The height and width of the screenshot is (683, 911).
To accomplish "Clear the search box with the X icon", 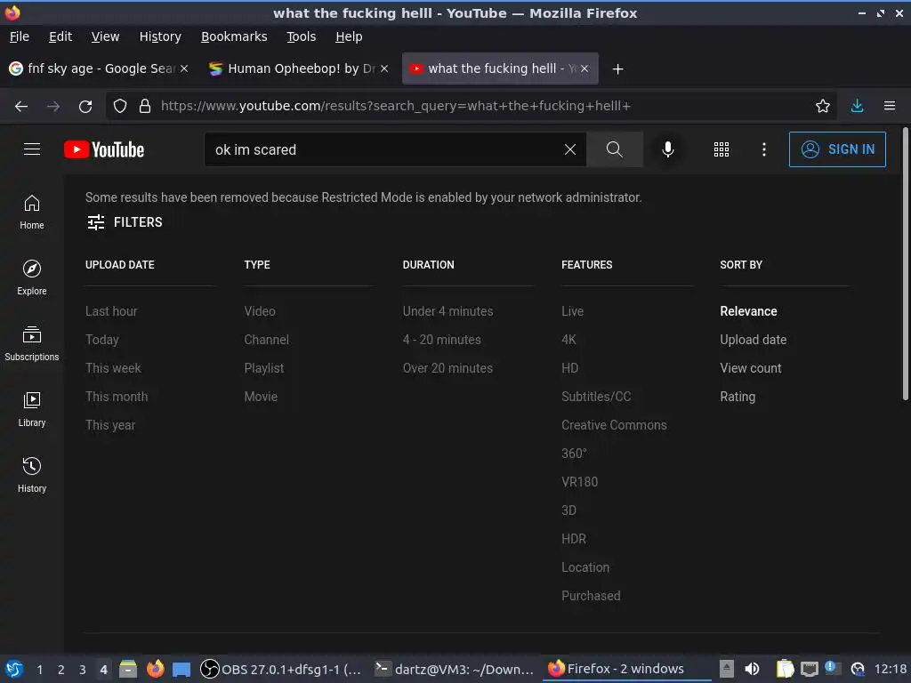I will point(570,149).
